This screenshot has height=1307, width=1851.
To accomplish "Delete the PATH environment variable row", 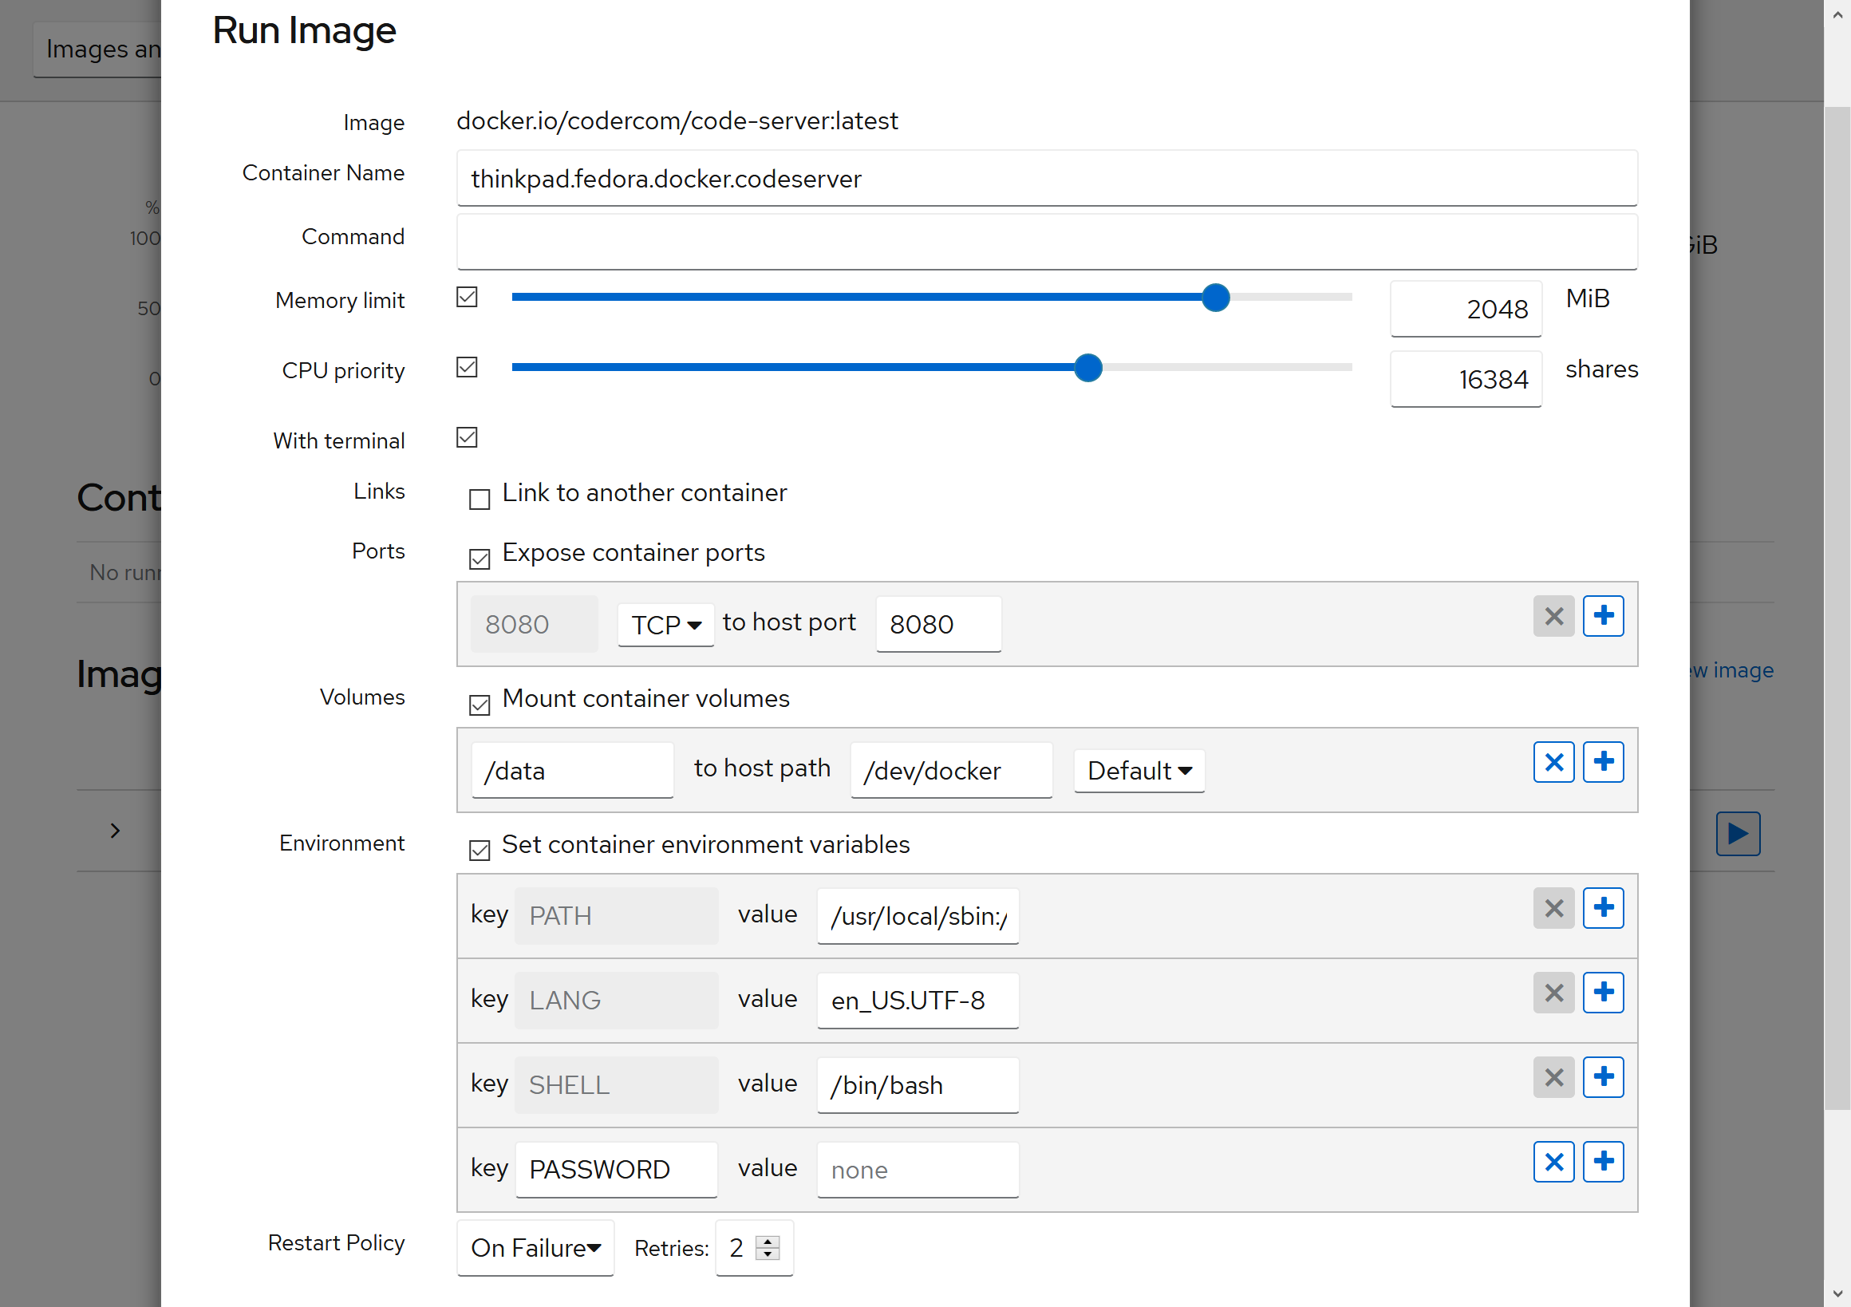I will coord(1554,908).
